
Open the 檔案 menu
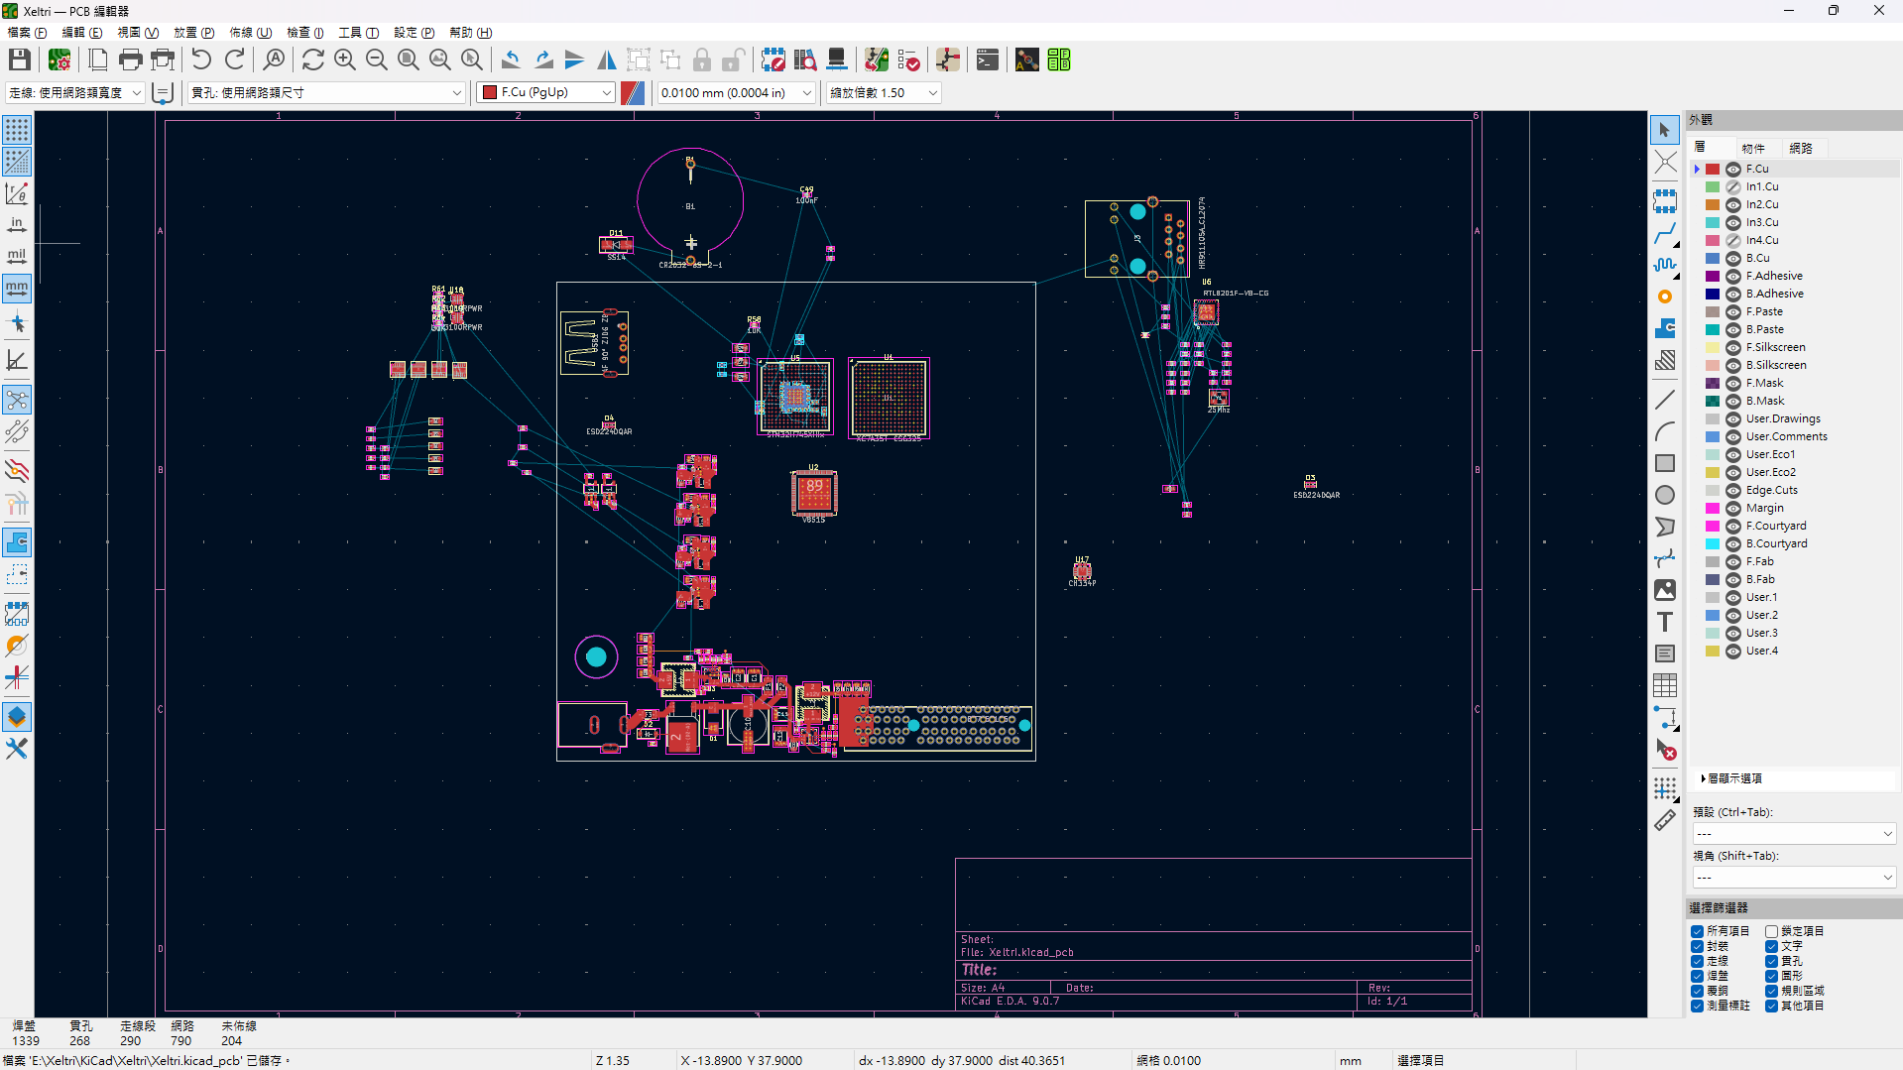tap(27, 33)
